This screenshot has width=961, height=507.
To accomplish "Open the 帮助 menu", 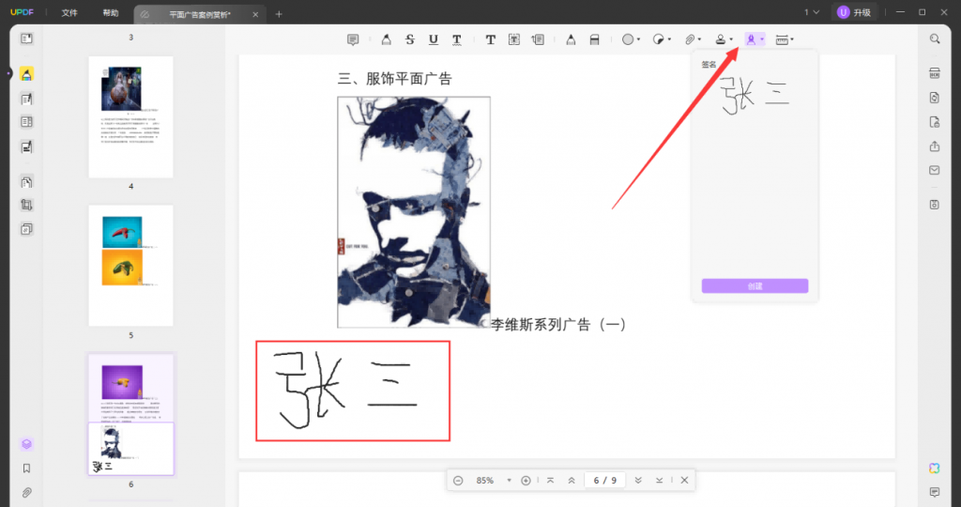I will (x=111, y=13).
